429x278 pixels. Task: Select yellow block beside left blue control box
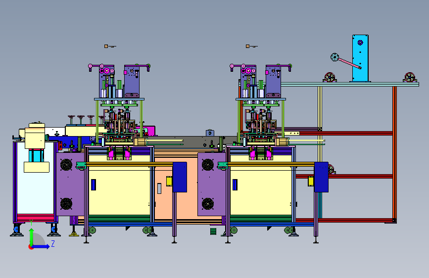[x=169, y=181]
